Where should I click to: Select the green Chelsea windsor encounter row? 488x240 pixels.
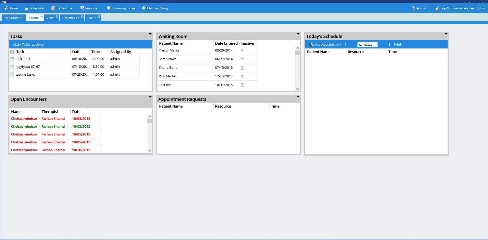pos(55,126)
